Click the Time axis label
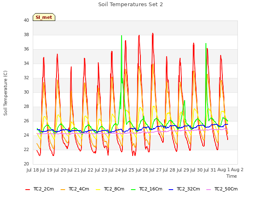Image resolution: width=262 pixels, height=197 pixels. pos(232,176)
